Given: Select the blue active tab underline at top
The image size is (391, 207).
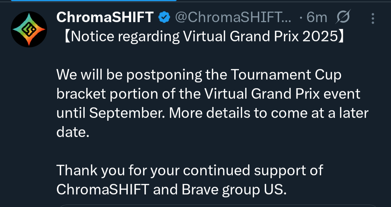Looking at the screenshot, I should [x=94, y=0].
